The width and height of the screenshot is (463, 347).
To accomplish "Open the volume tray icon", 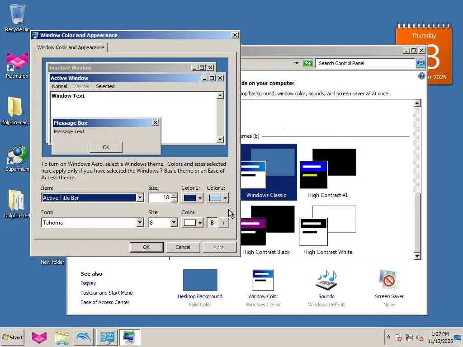I will pos(420,337).
